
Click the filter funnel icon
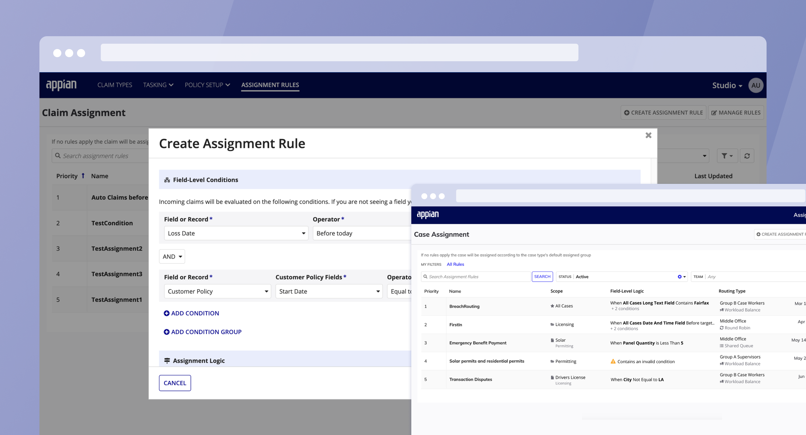pyautogui.click(x=724, y=156)
